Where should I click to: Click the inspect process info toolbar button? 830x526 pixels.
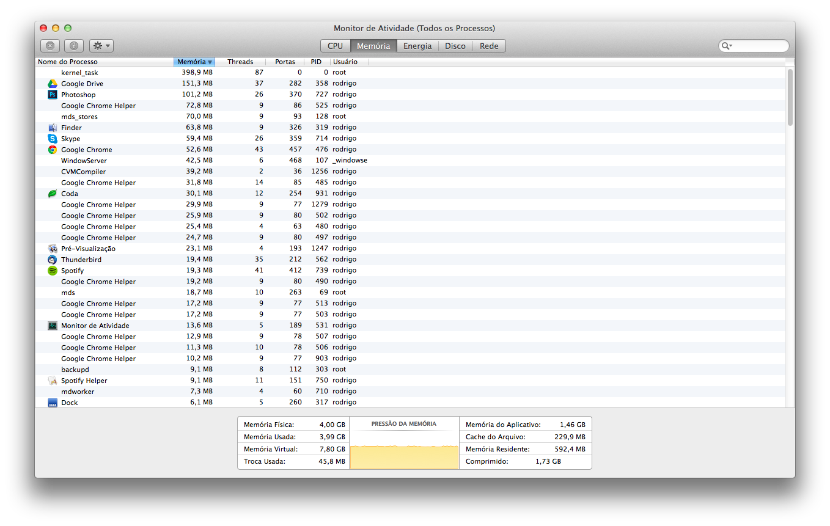[74, 46]
